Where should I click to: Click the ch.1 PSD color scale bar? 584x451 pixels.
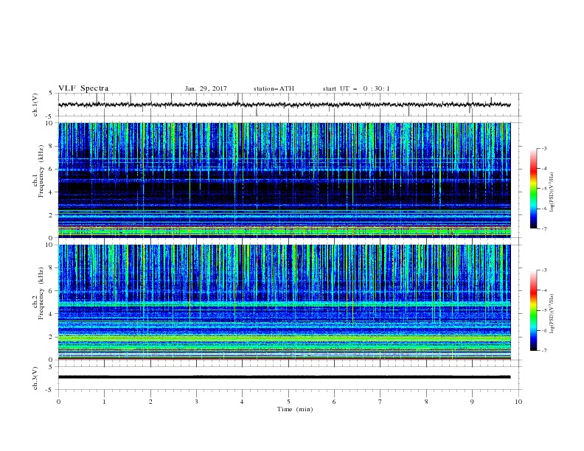[533, 189]
